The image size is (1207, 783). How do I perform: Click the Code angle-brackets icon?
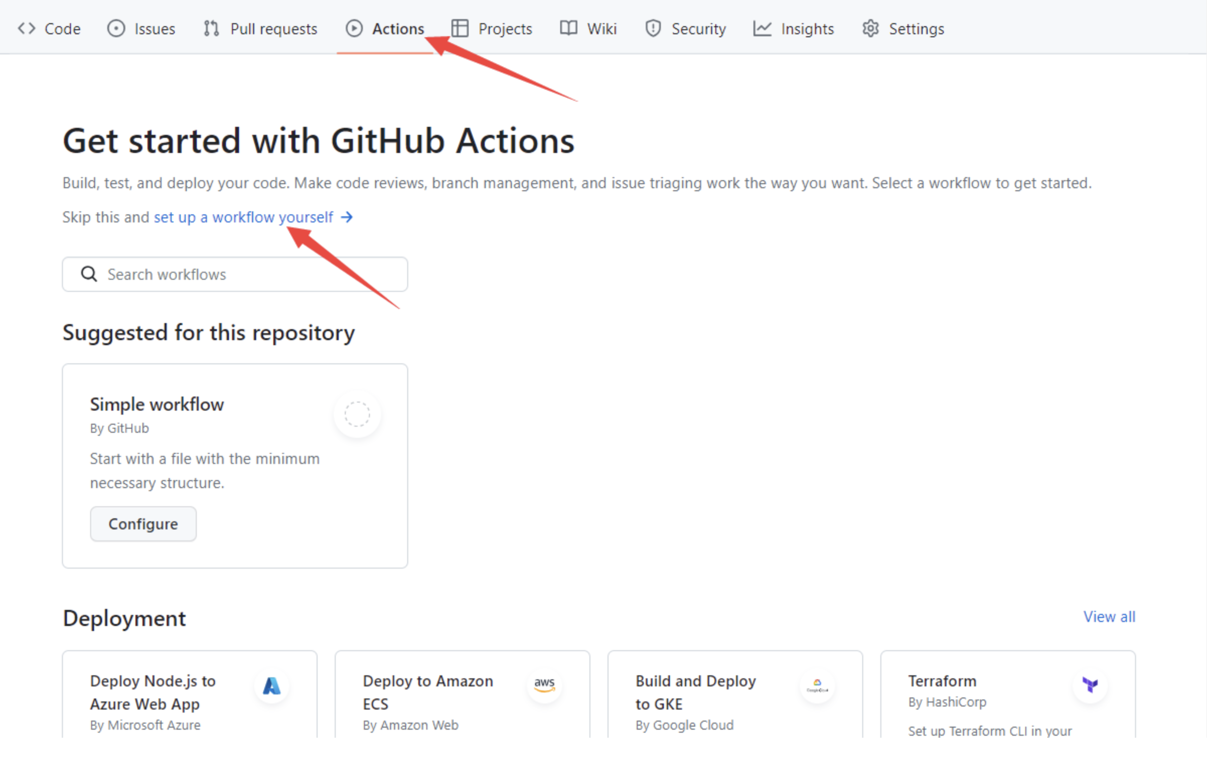26,28
